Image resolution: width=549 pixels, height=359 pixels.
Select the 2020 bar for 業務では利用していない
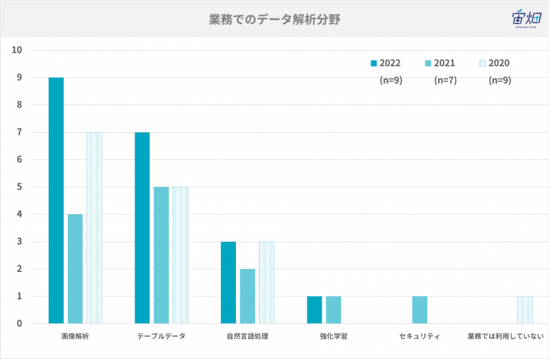(x=525, y=310)
